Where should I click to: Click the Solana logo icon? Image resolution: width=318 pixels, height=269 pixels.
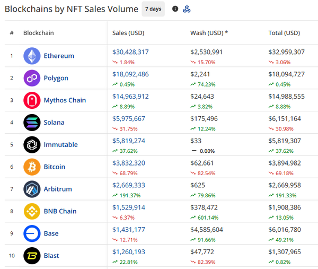point(32,123)
